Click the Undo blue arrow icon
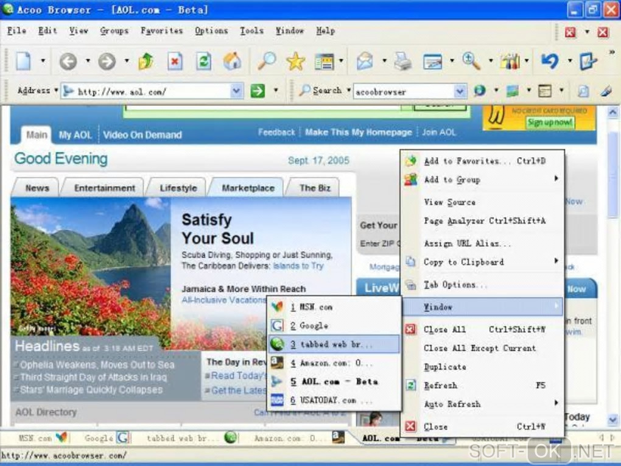 click(550, 61)
